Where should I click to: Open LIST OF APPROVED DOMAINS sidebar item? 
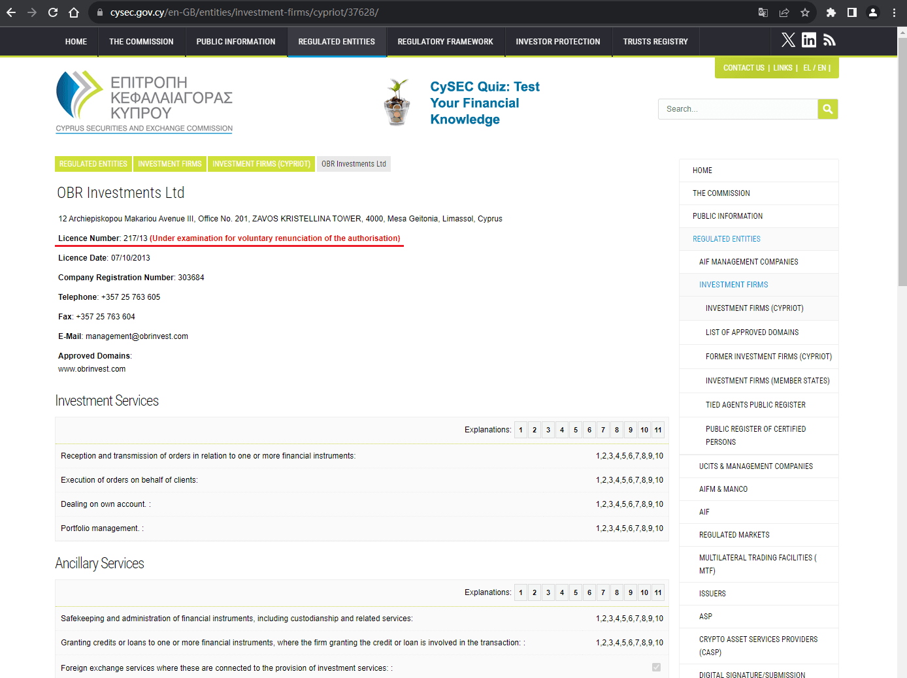click(x=759, y=332)
